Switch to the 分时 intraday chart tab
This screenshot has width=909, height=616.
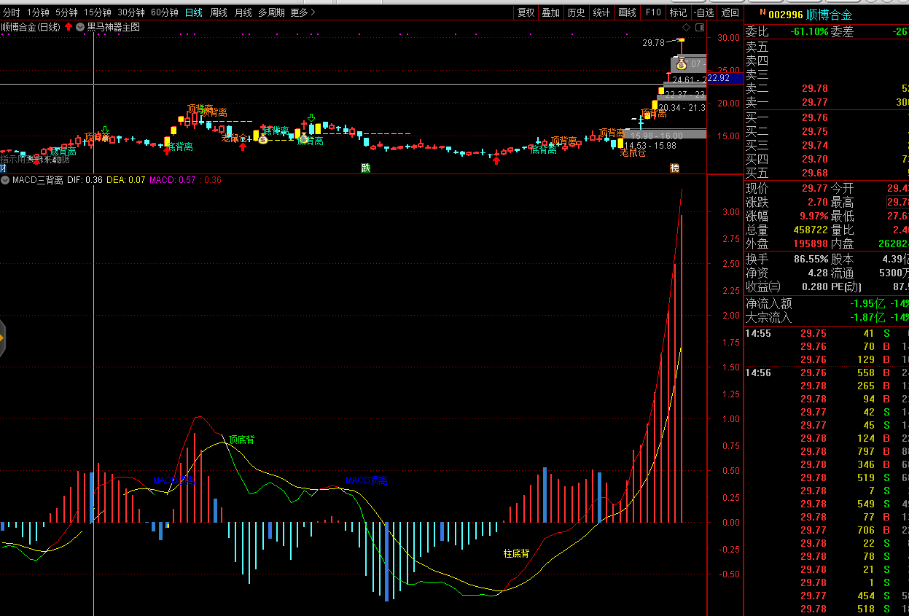click(12, 12)
